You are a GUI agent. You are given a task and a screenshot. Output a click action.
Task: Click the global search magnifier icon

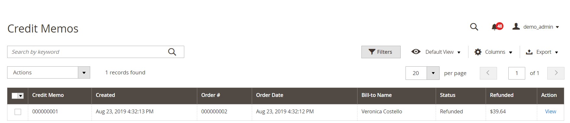474,27
